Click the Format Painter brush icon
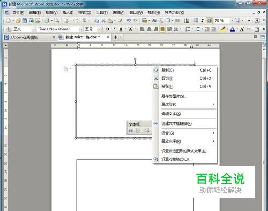 (x=120, y=21)
